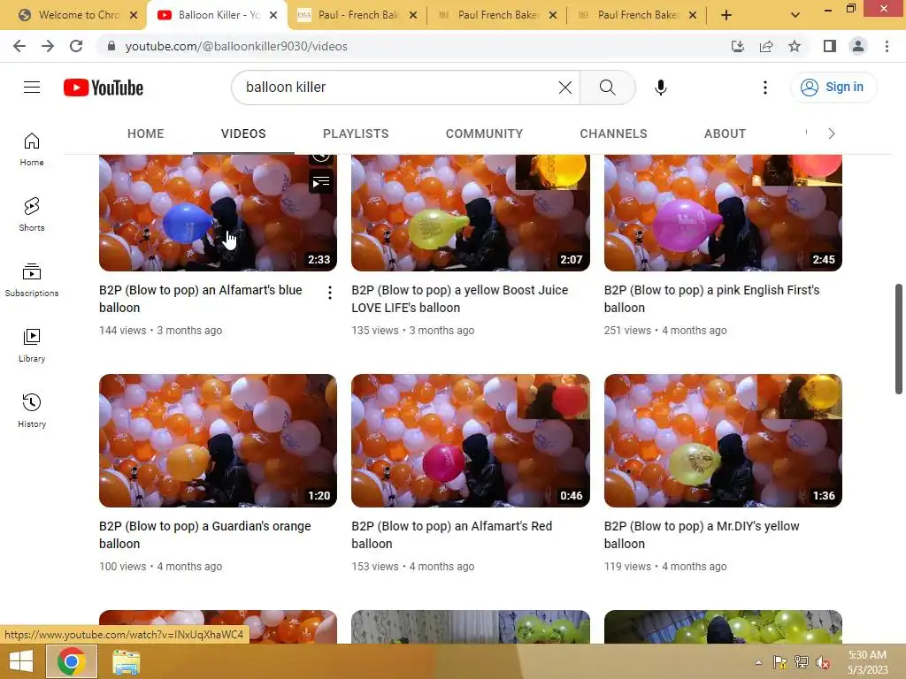Play the 1:36 Mr.DIY yellow balloon thumbnail

click(x=723, y=440)
